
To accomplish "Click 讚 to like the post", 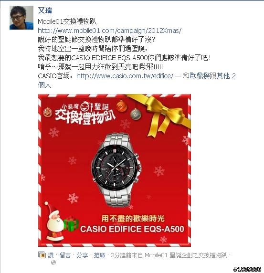I will coord(51,255).
